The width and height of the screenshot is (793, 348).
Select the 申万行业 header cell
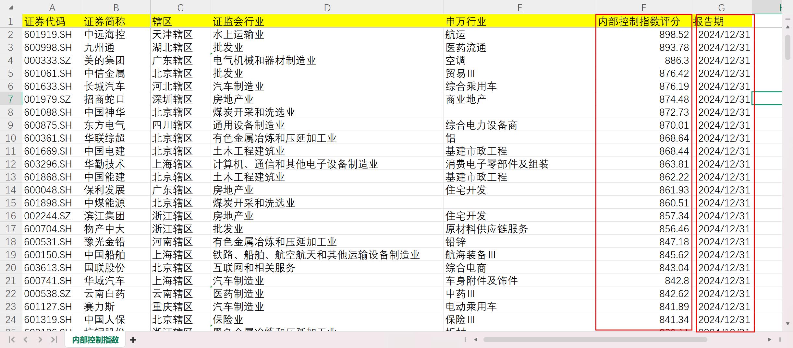pyautogui.click(x=519, y=21)
